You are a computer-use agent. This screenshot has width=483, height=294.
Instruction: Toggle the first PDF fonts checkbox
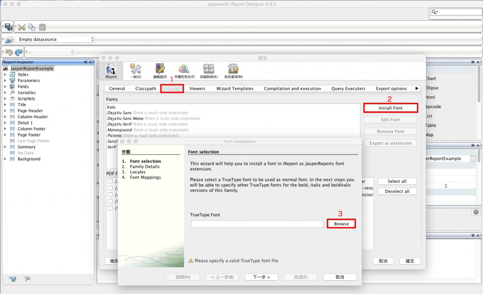pos(110,181)
